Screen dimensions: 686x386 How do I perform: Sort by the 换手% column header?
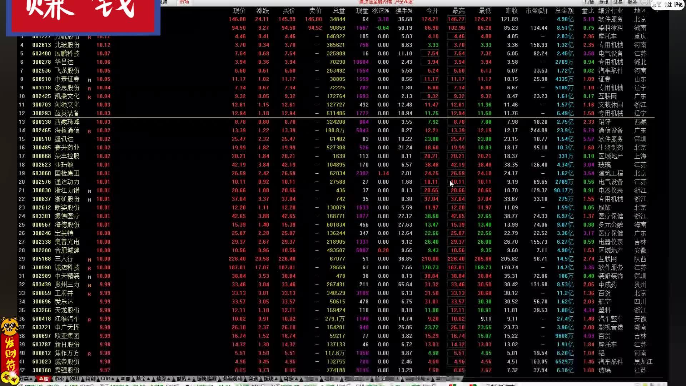coord(403,11)
